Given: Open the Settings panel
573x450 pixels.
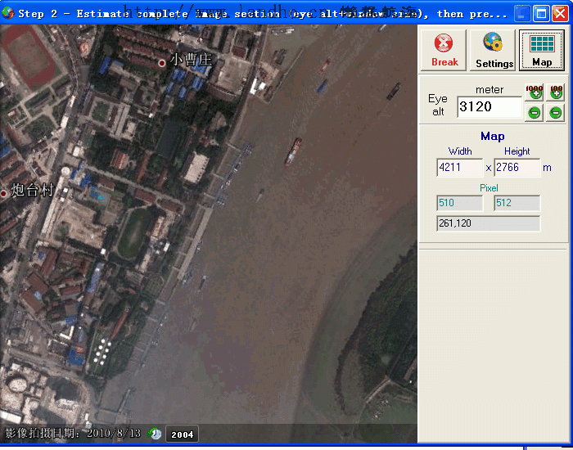Looking at the screenshot, I should point(494,50).
